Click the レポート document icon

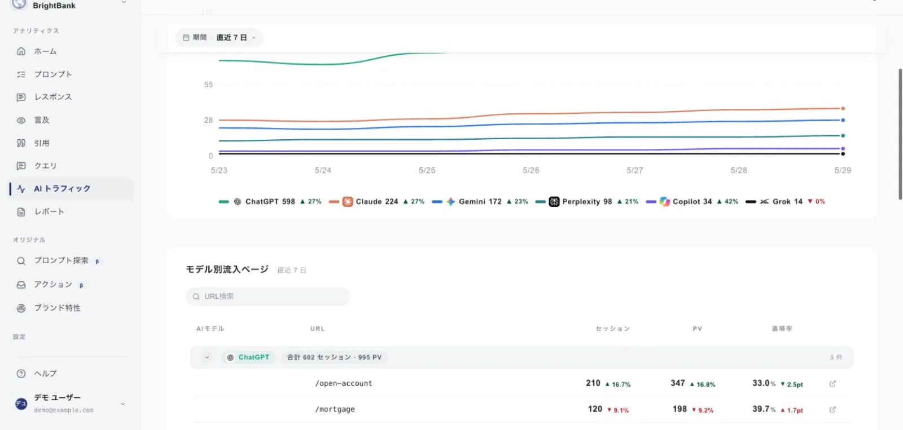pyautogui.click(x=21, y=212)
